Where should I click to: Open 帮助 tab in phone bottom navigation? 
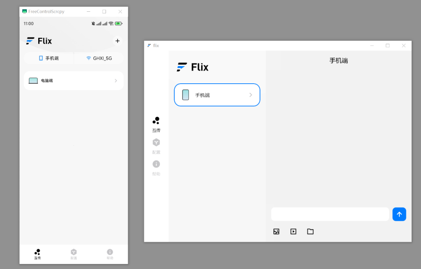(x=110, y=254)
